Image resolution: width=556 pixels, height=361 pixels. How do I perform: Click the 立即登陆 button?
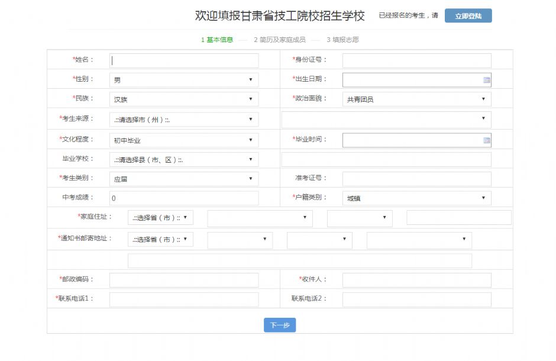(468, 16)
